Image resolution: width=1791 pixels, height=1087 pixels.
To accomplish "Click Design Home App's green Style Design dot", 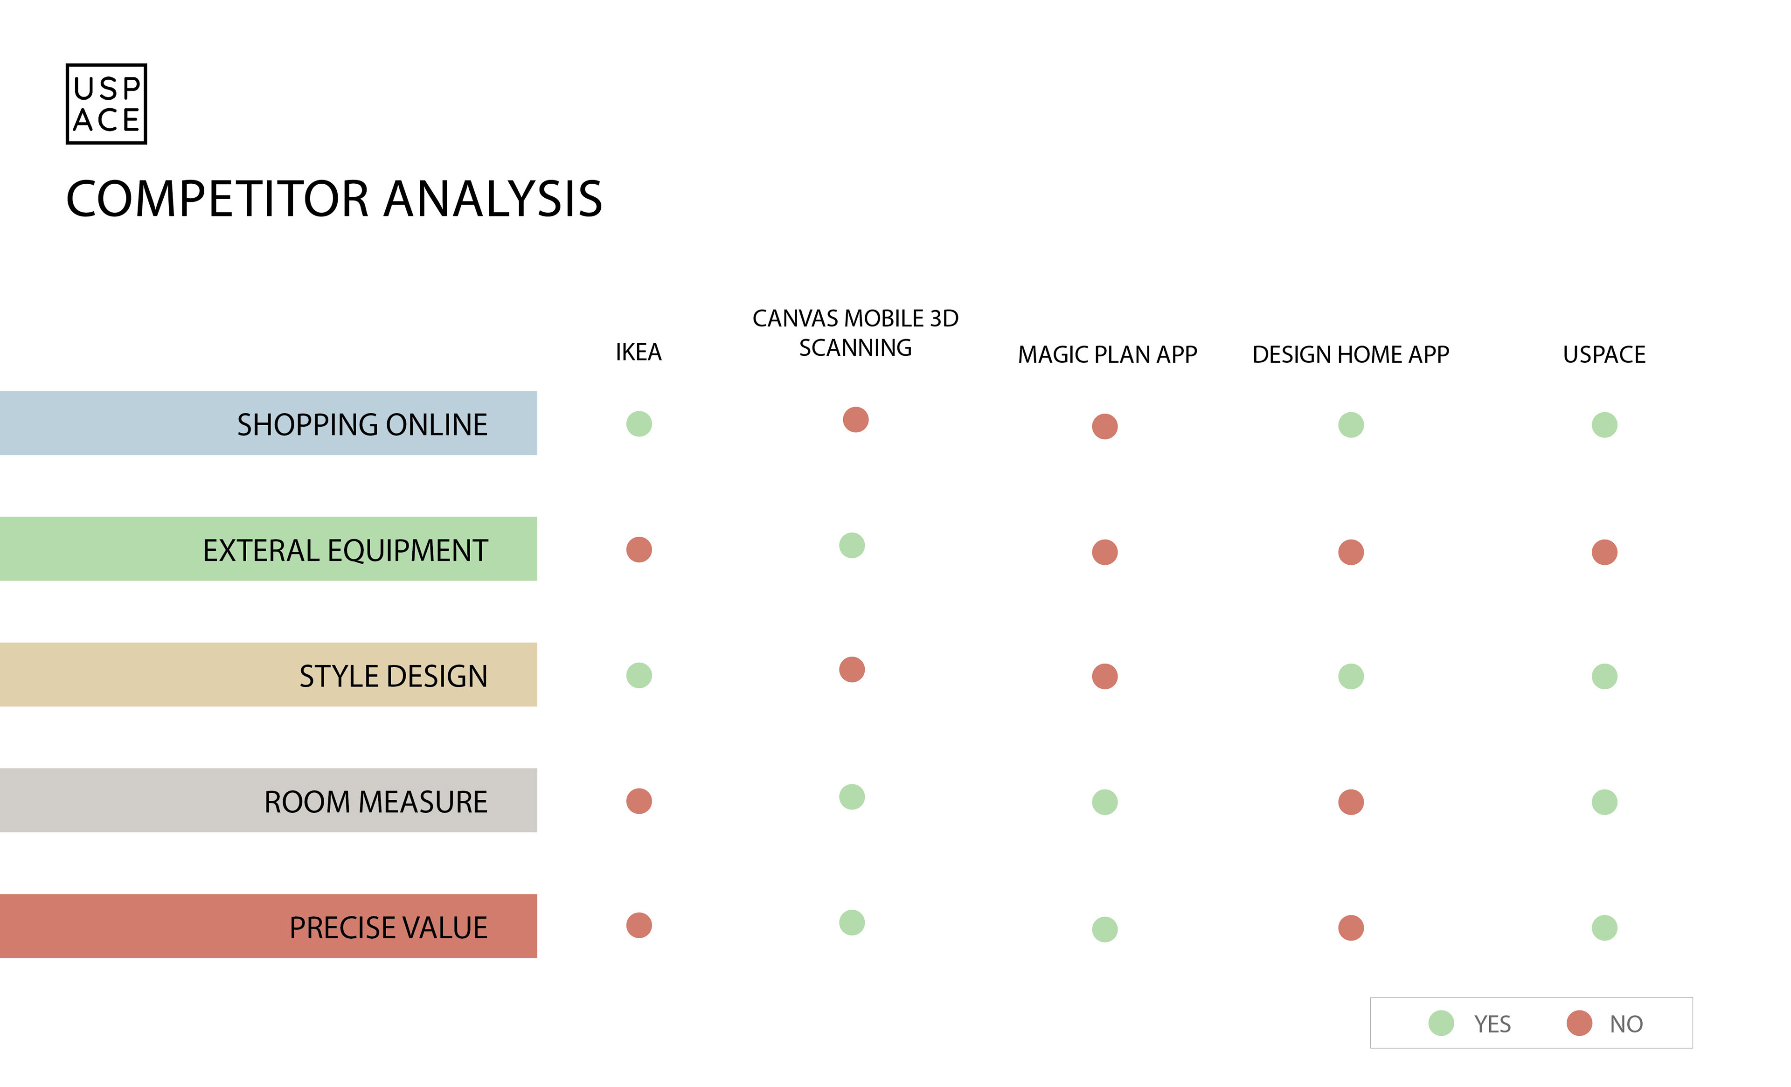I will point(1351,677).
